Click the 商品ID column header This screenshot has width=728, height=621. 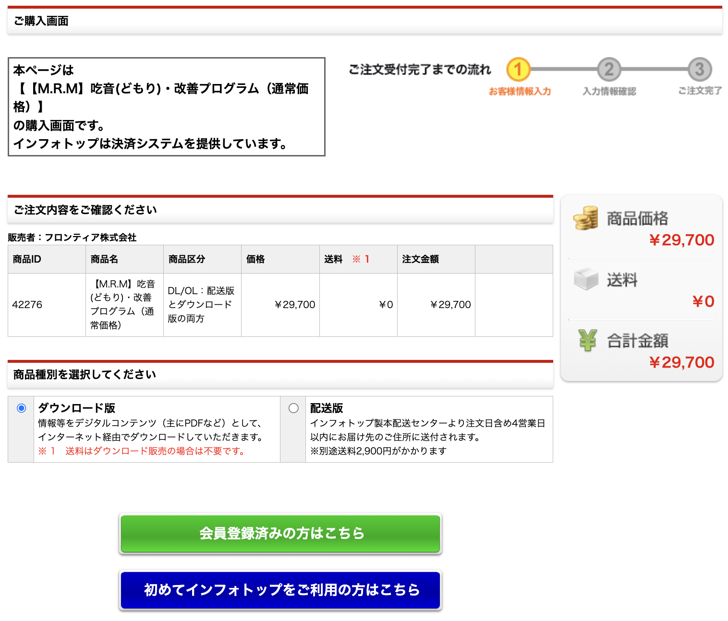47,259
